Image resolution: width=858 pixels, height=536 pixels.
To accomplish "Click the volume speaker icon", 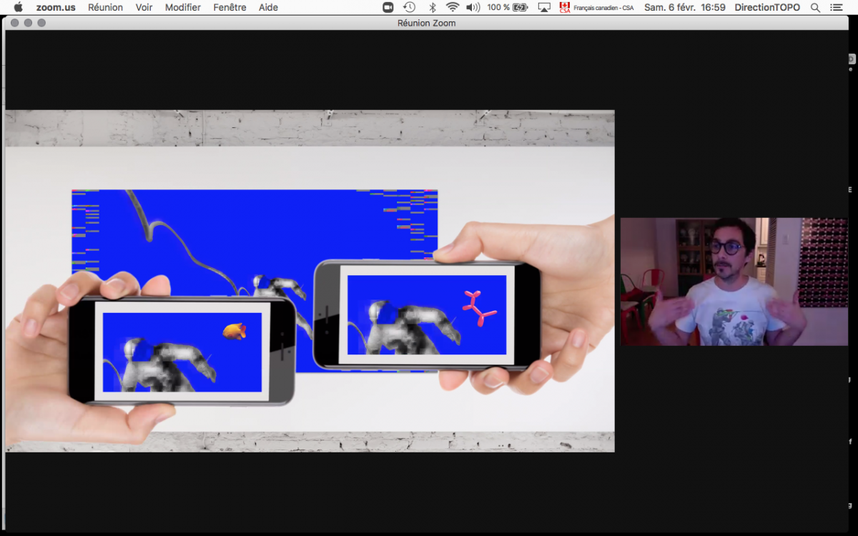I will pos(473,7).
